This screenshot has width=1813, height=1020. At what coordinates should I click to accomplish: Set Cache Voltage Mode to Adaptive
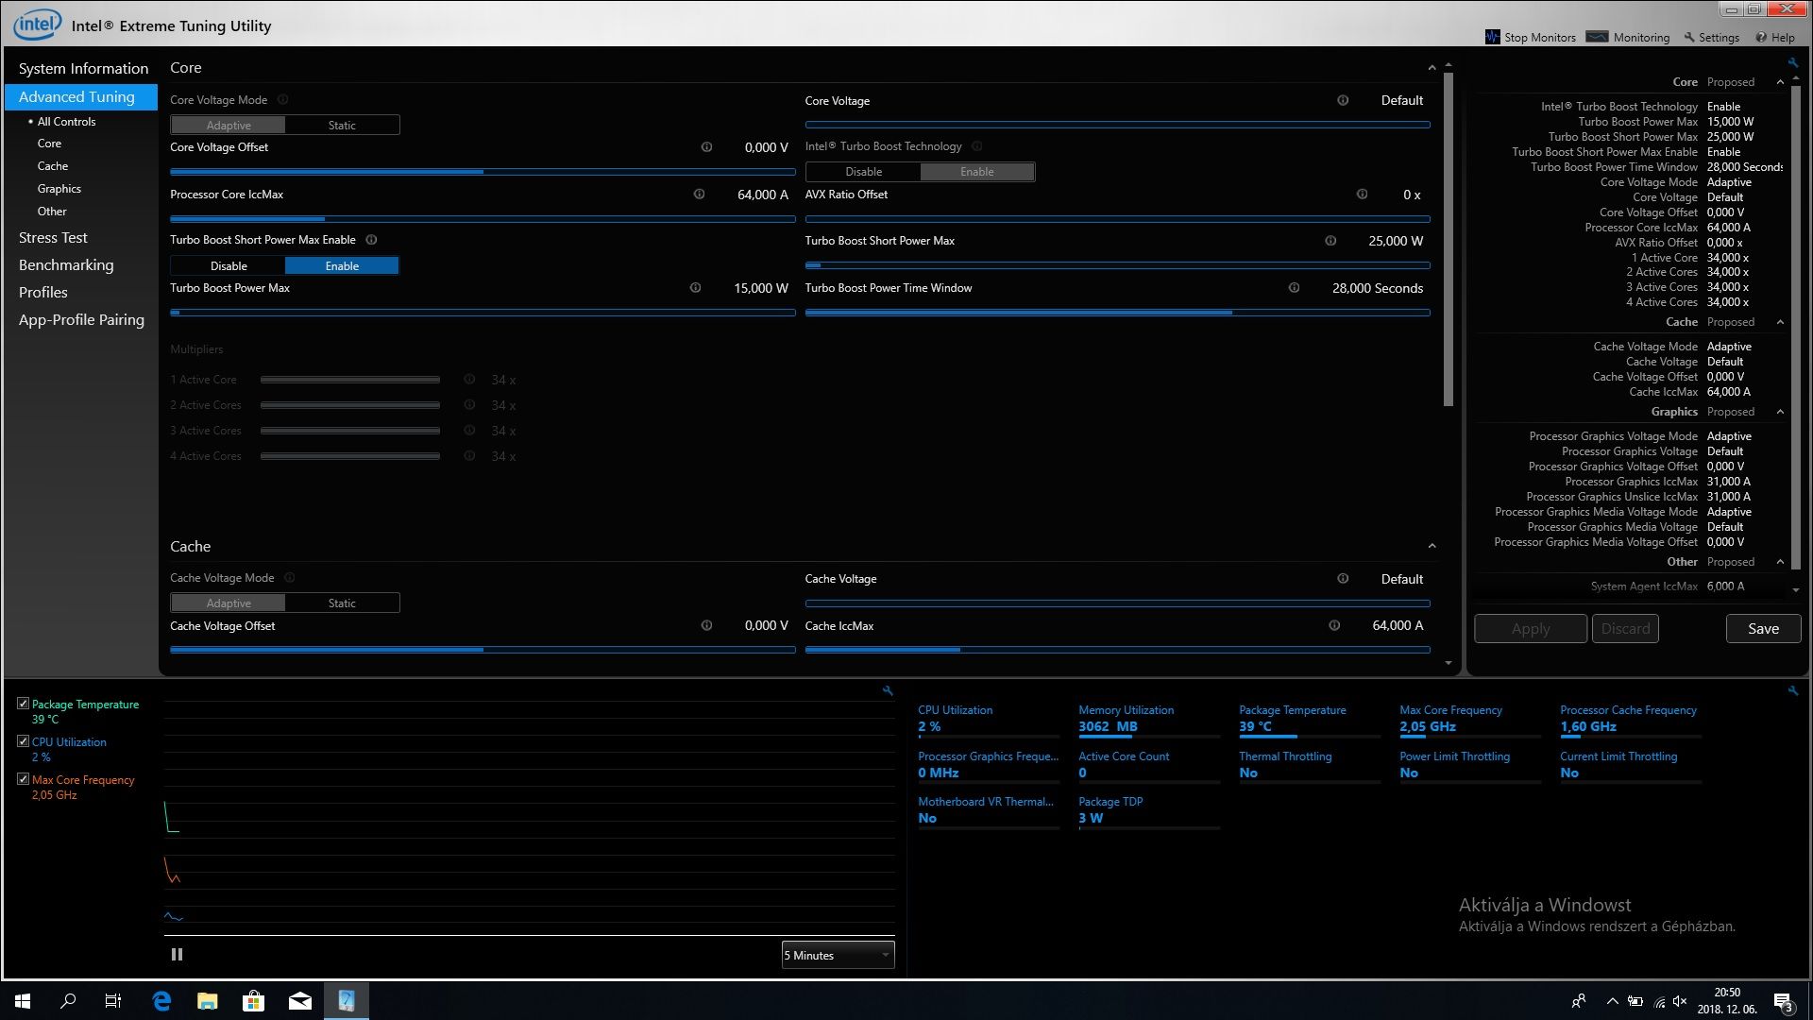[x=229, y=603]
